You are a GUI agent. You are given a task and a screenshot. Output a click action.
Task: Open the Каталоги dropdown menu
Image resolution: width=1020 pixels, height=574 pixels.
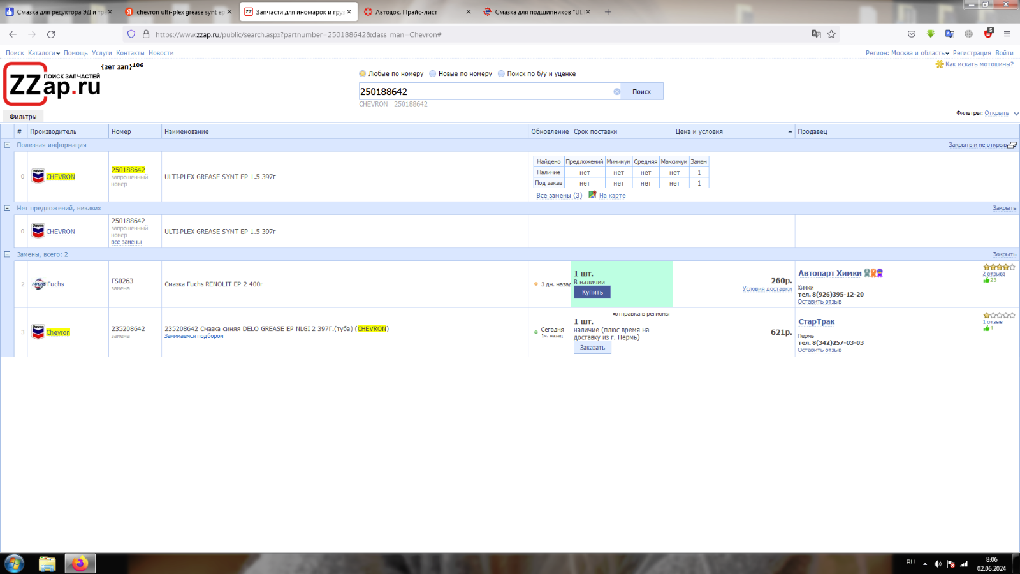pos(43,54)
